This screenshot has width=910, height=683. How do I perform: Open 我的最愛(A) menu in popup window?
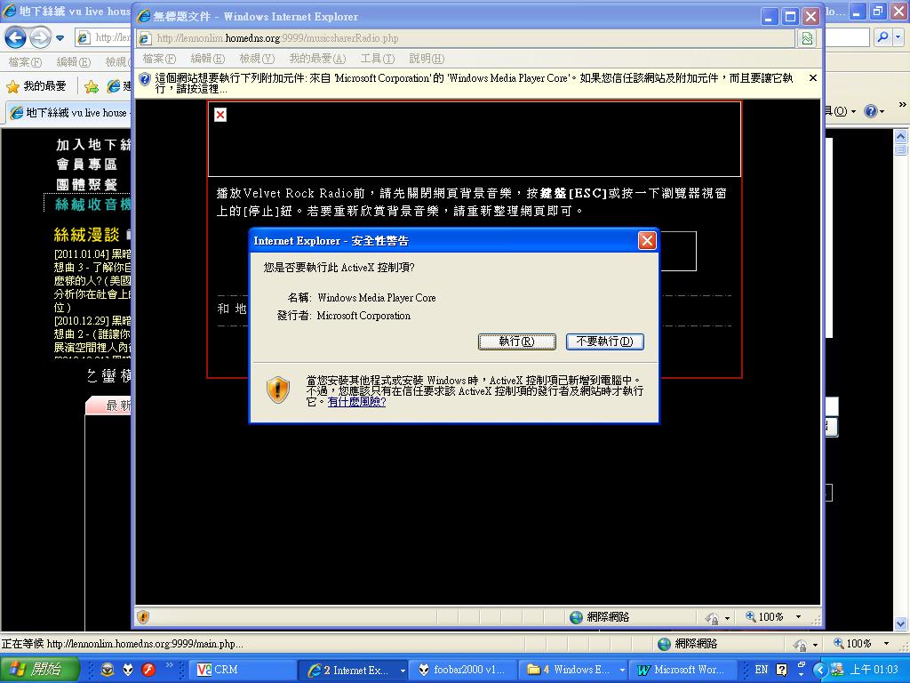click(317, 59)
